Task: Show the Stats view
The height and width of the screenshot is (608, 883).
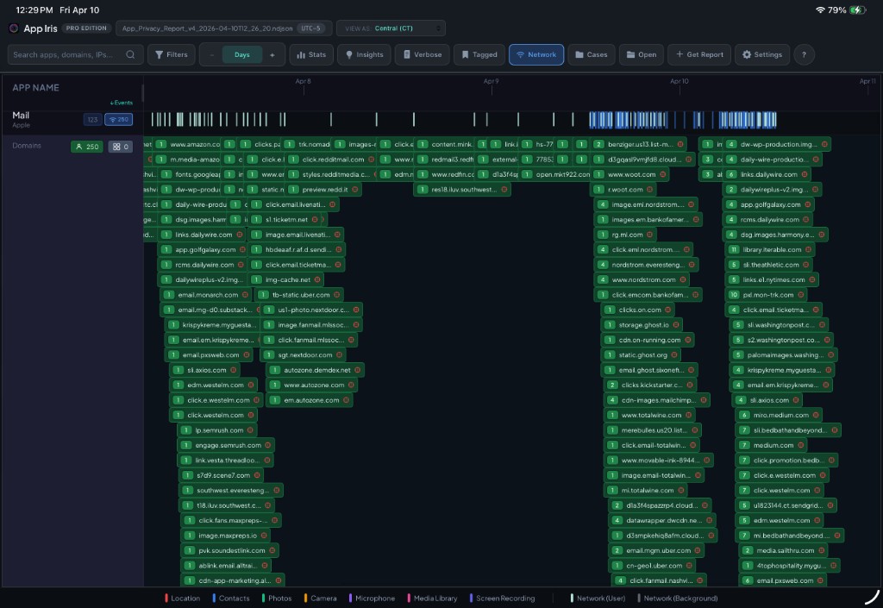Action: [x=311, y=54]
